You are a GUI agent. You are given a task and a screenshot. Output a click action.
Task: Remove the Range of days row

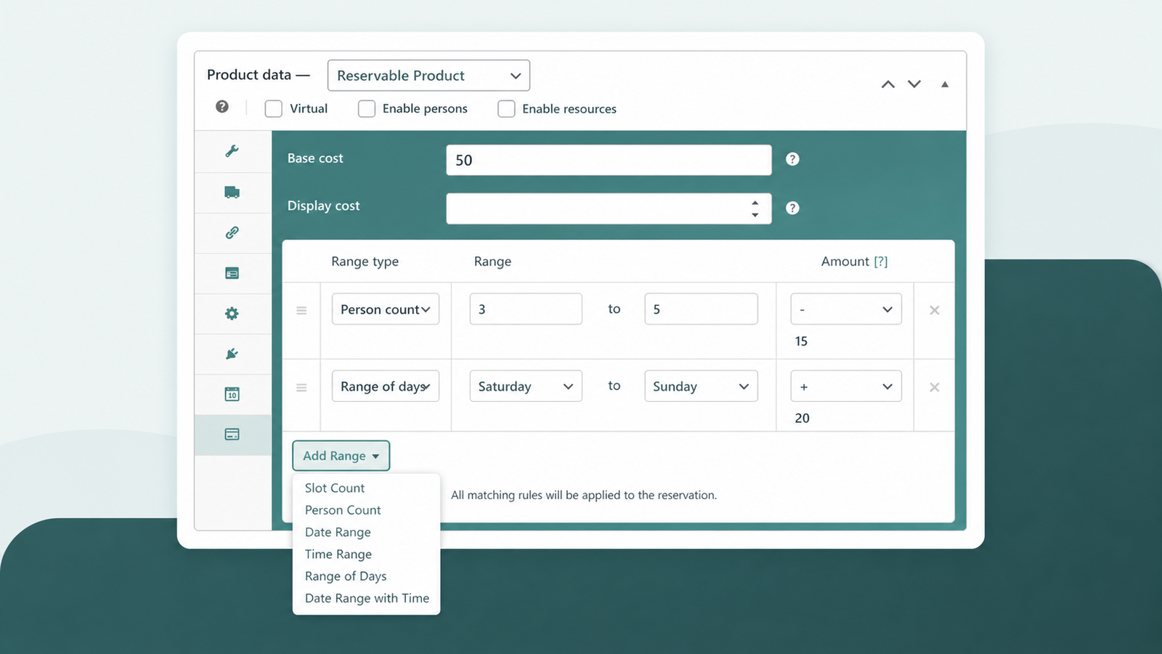(935, 387)
